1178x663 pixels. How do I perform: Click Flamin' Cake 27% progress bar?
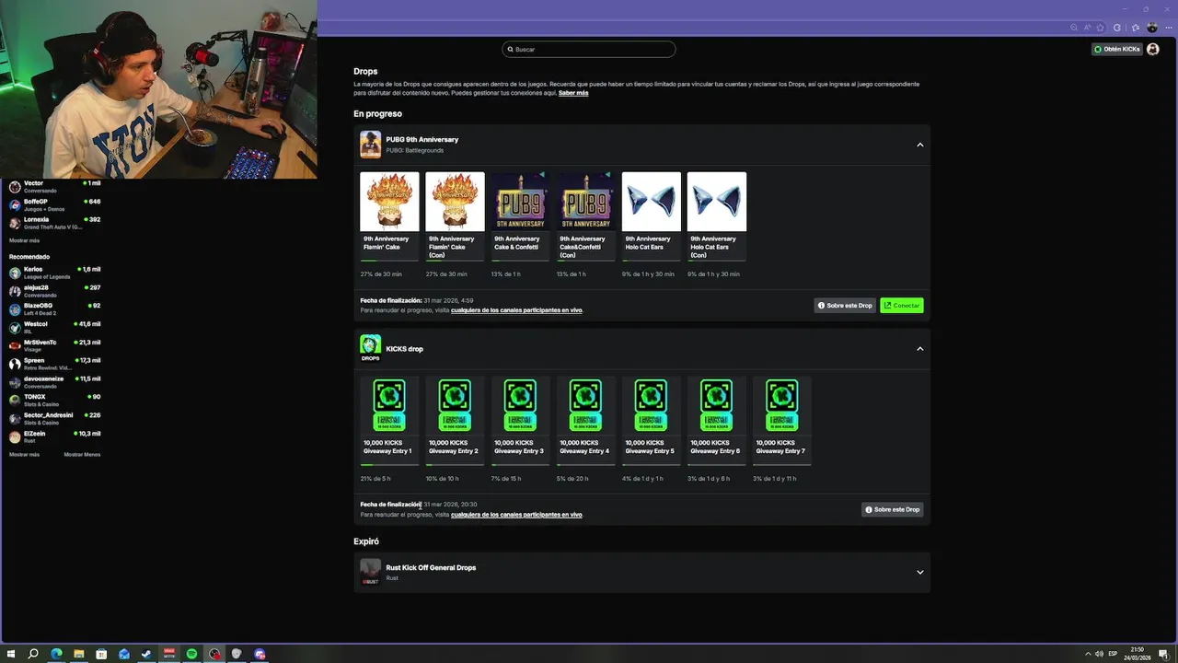[389, 261]
